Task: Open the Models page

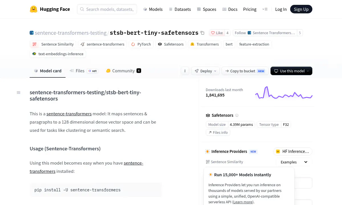Action: click(153, 9)
